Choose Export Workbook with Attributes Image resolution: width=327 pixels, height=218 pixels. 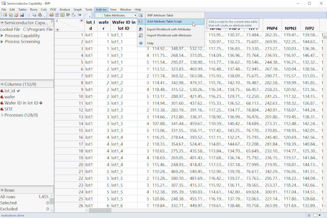click(x=169, y=29)
